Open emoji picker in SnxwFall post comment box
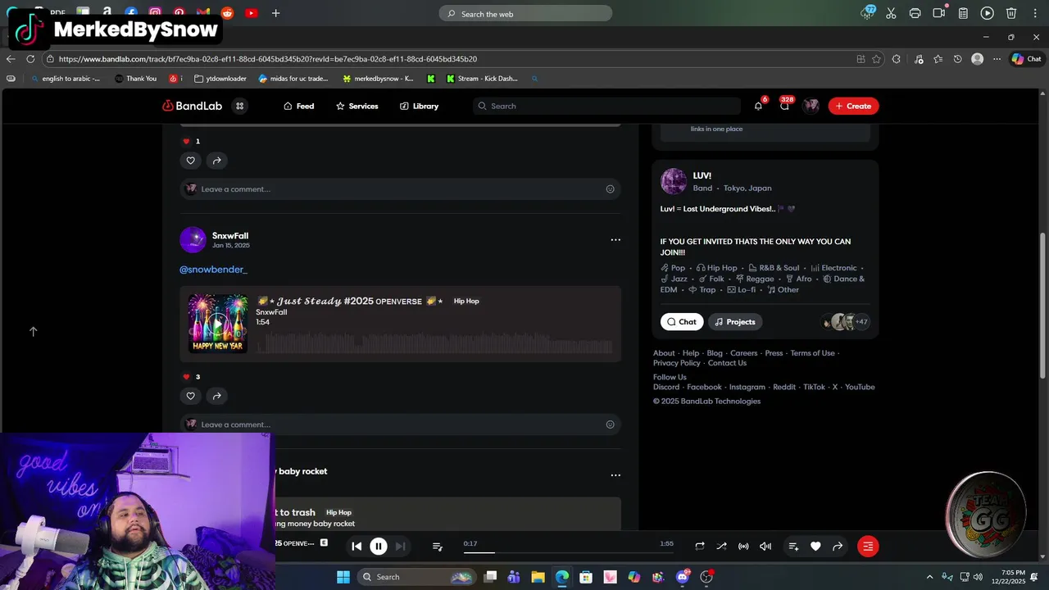The width and height of the screenshot is (1049, 590). pyautogui.click(x=610, y=424)
